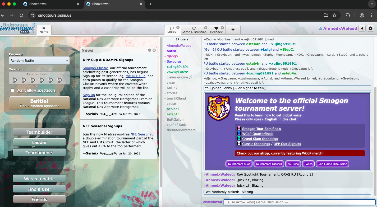Viewport: 377px width, 207px height.
Task: Open new browser tab with plus
Action: [x=150, y=4]
